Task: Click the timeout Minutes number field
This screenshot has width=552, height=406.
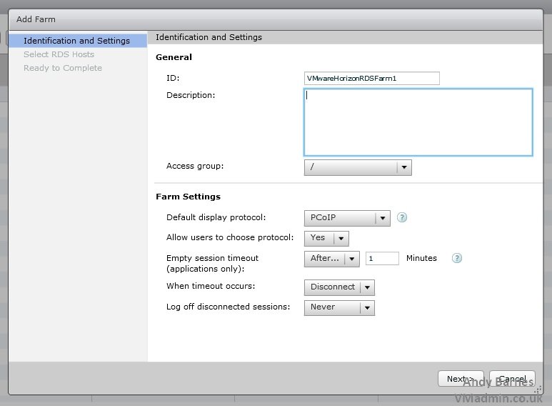Action: (x=382, y=259)
